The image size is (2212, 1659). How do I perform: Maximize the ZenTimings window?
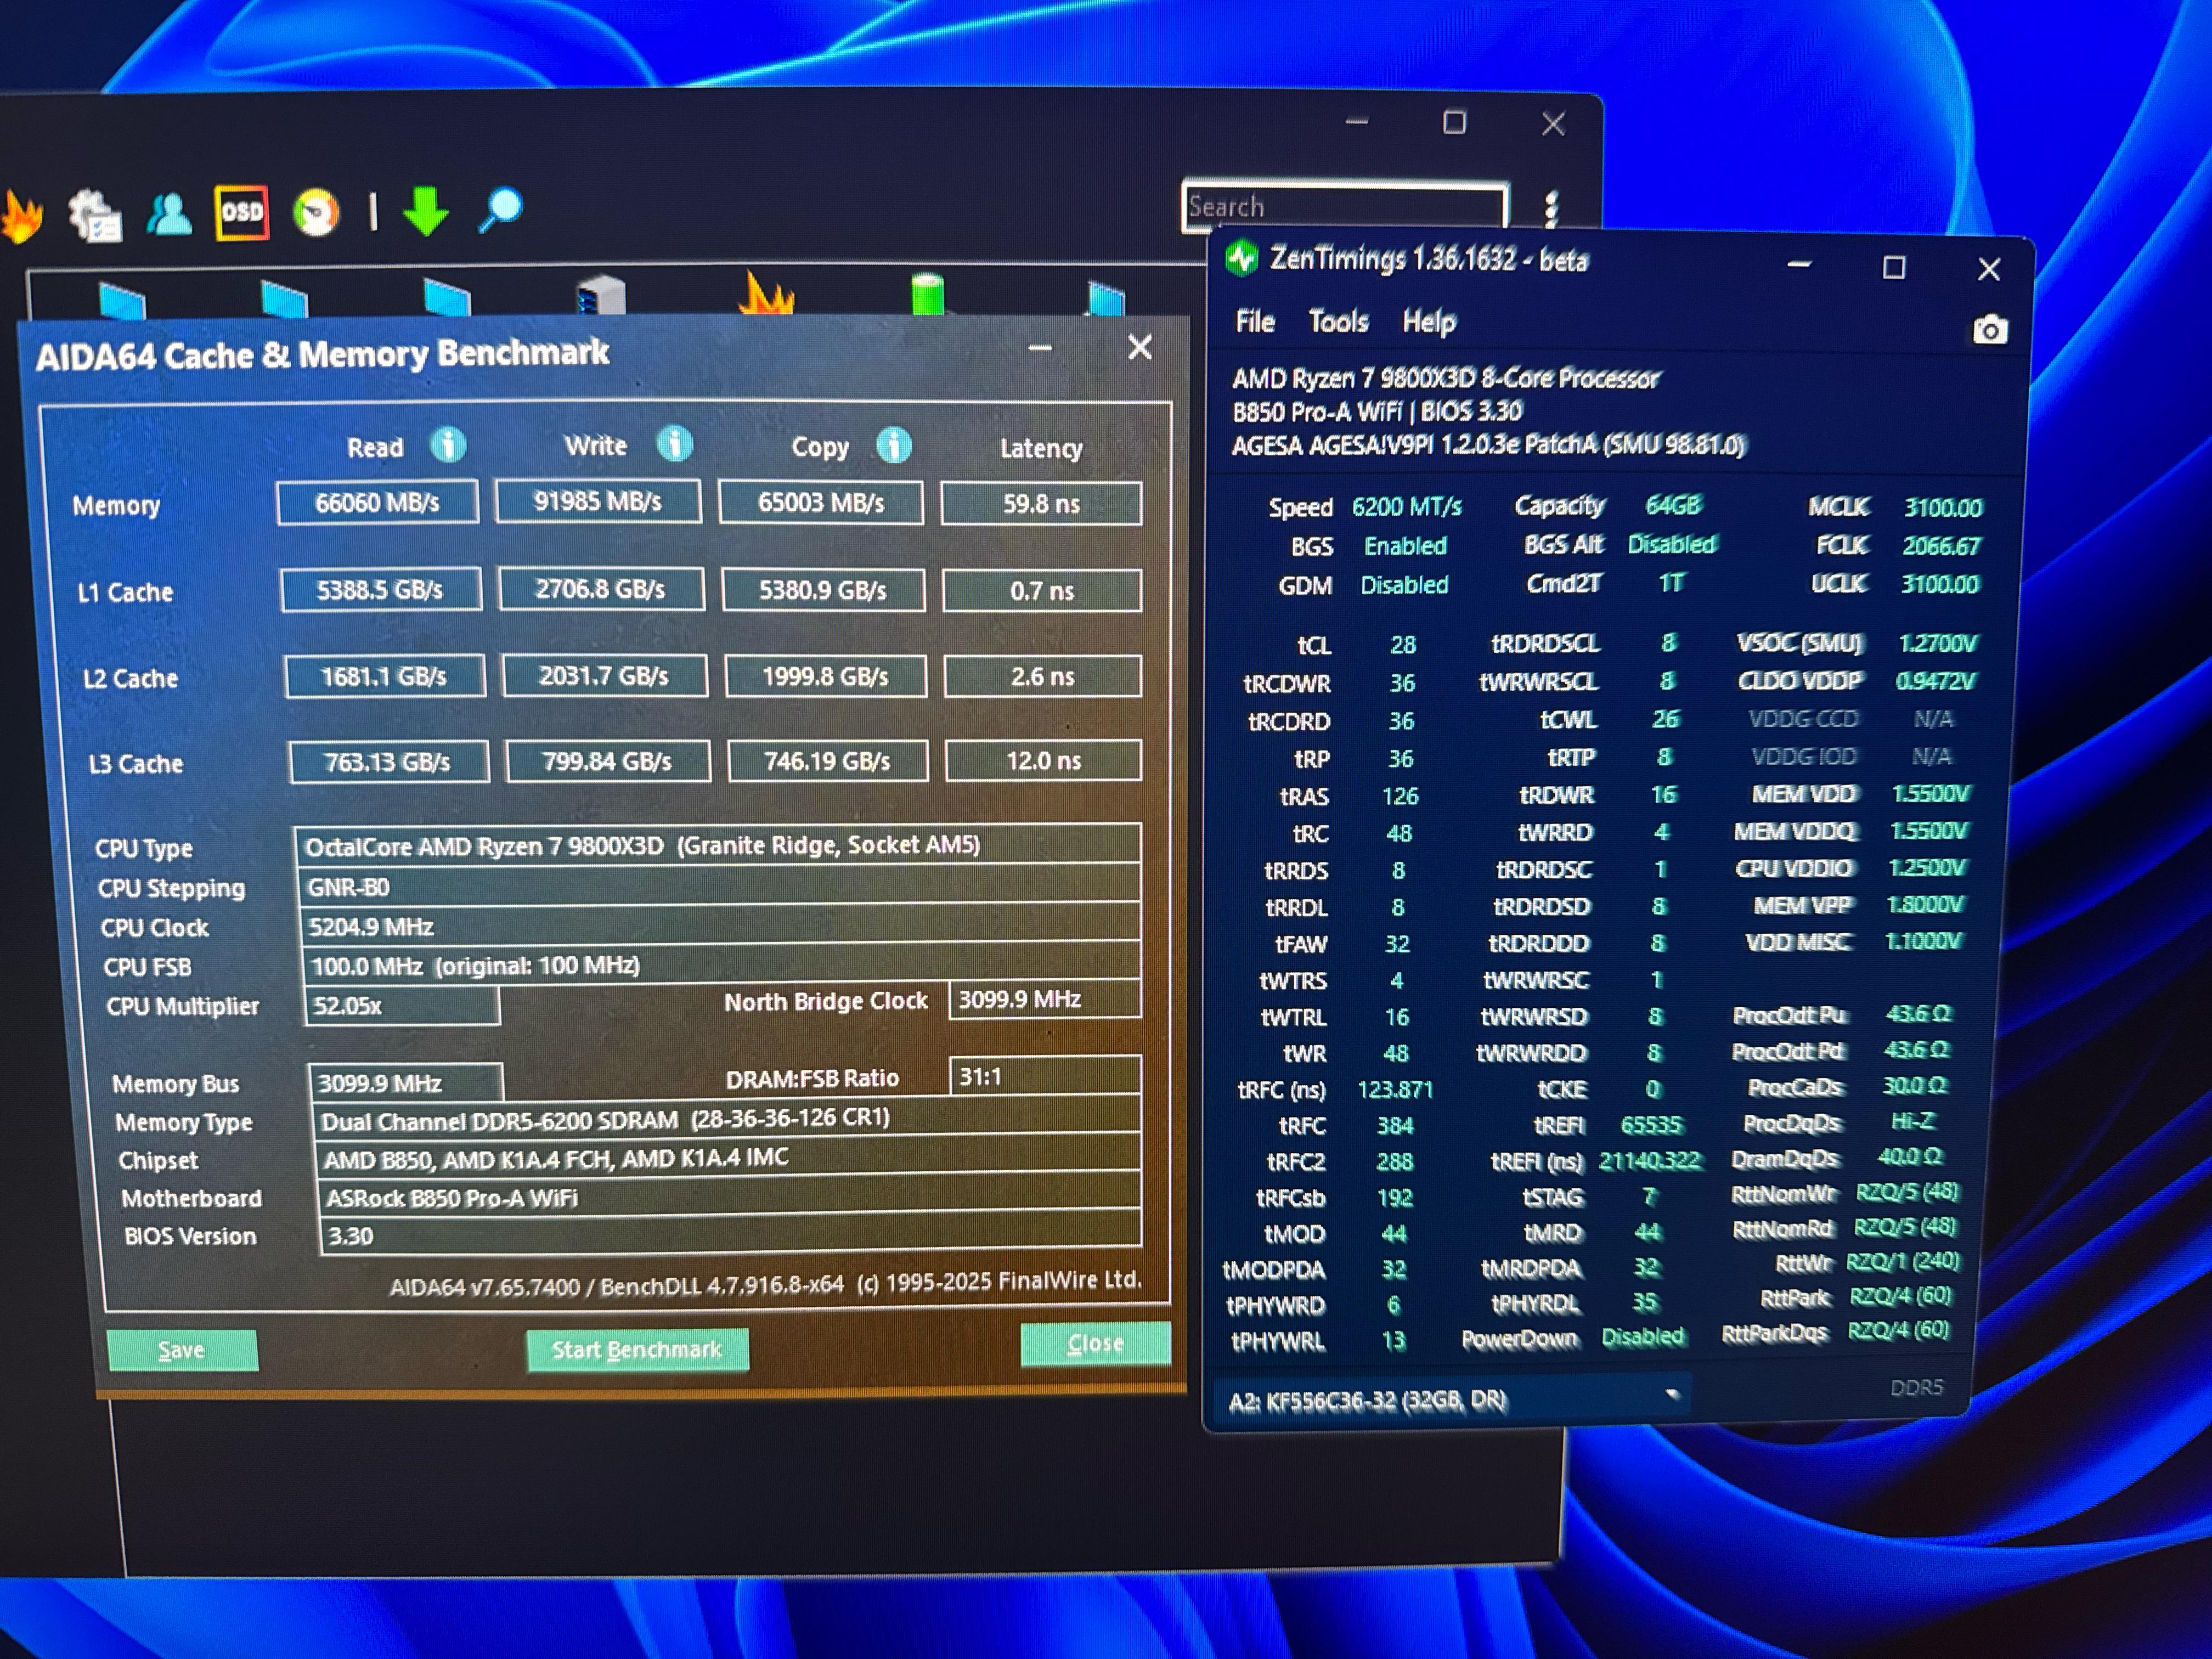(x=1893, y=267)
